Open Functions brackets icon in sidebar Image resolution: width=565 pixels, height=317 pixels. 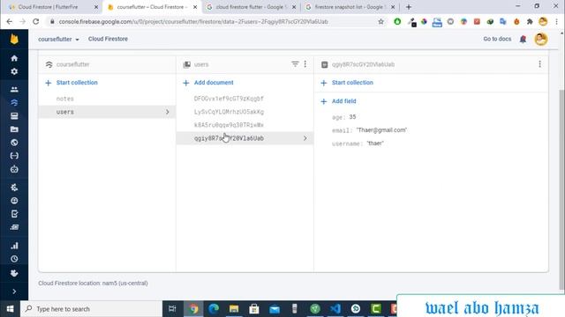[14, 156]
